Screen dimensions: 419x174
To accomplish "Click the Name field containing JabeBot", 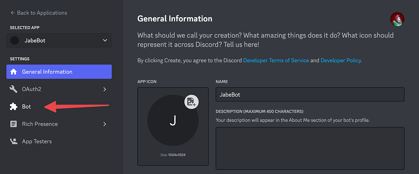I will (x=310, y=94).
